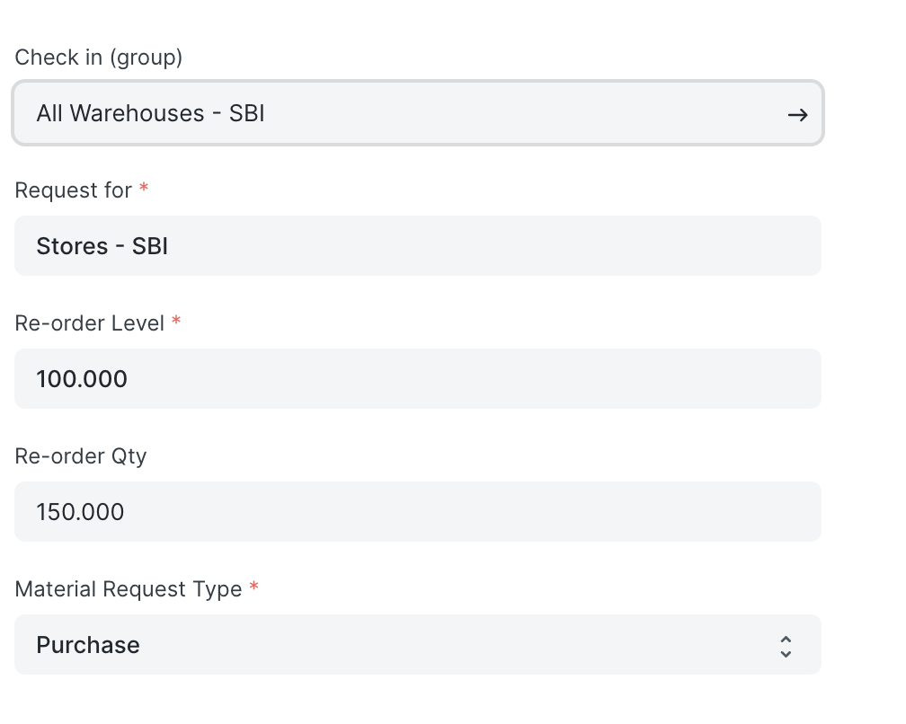Click the Re-order Qty value 150.000
Viewport: 906px width, 724px height.
tap(418, 511)
